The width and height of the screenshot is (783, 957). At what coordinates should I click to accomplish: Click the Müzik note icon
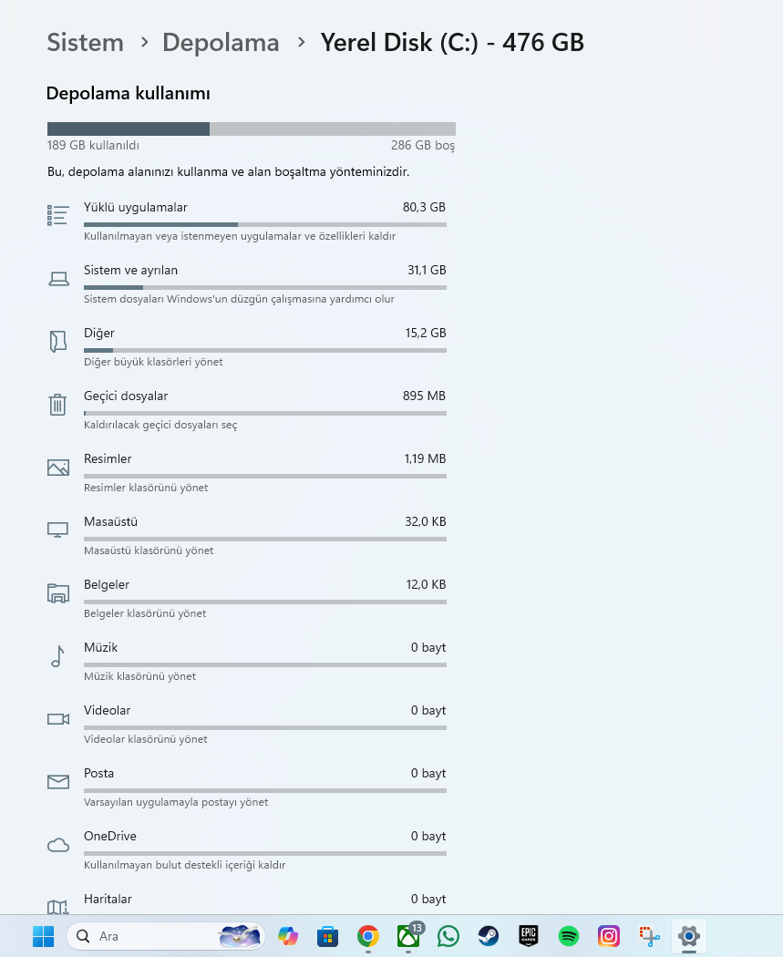coord(58,656)
